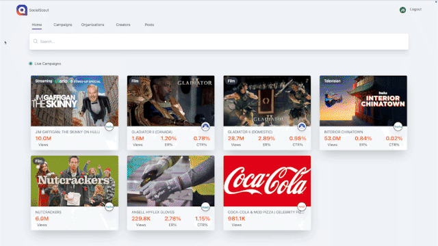Click Film tag on Gladiator II (Canada) card
438x246 pixels.
pos(135,81)
